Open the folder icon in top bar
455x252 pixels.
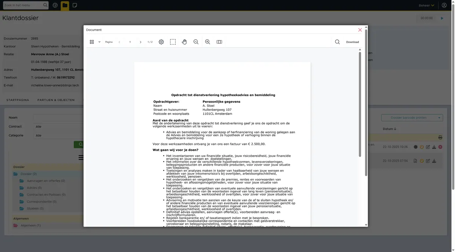coord(65,5)
